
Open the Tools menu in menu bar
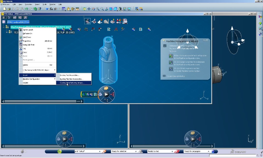(45, 4)
